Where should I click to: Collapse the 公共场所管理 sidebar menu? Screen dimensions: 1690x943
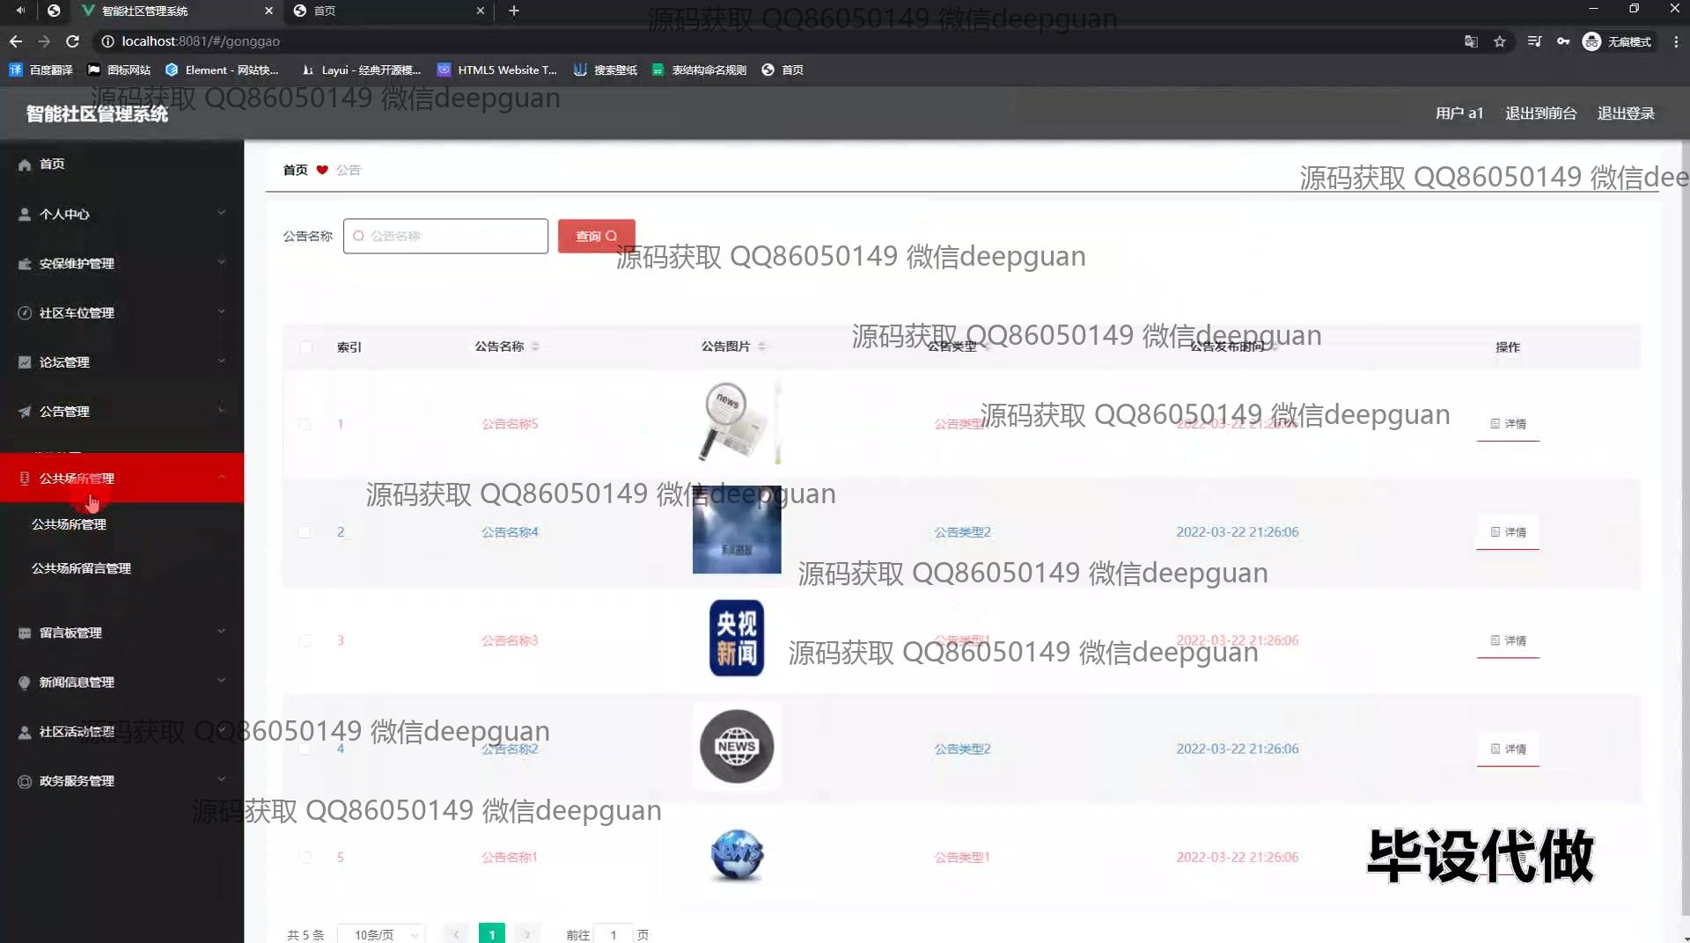tap(121, 478)
